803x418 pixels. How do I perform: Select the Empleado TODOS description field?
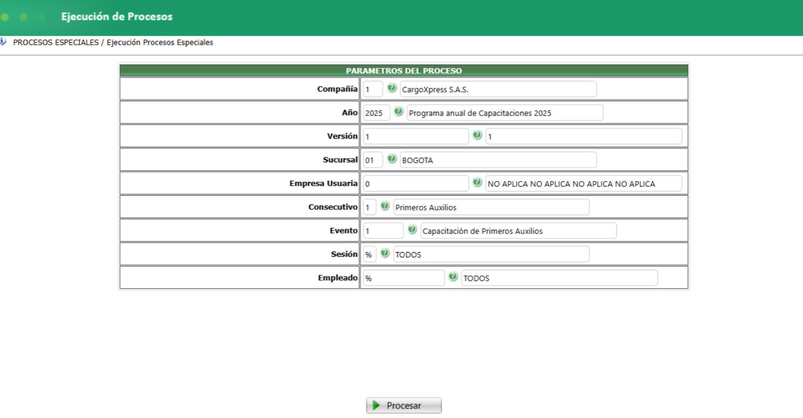[559, 278]
